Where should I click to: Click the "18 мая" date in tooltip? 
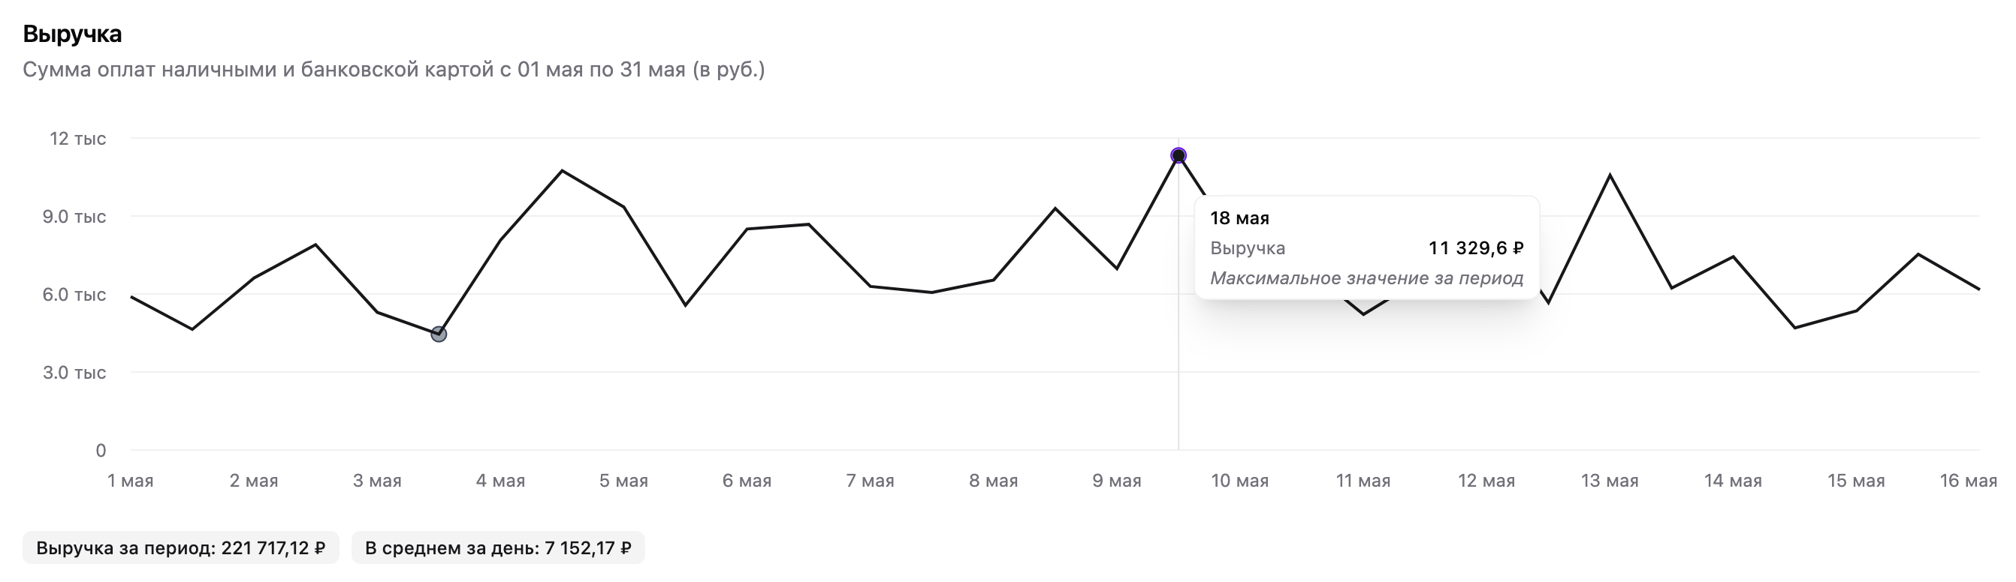[1239, 218]
